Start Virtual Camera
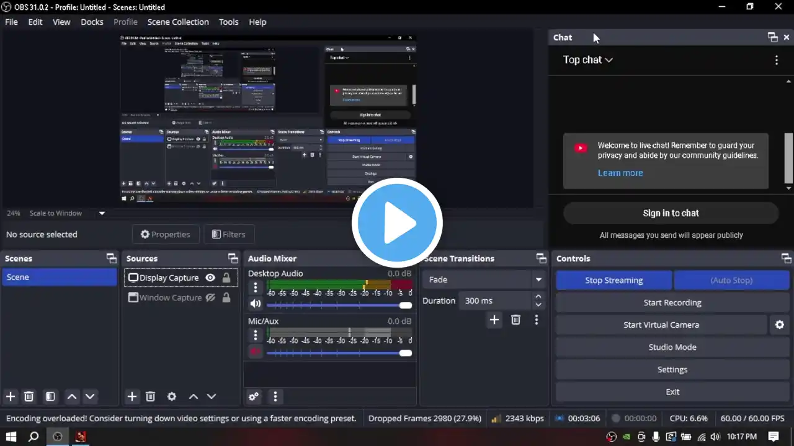Viewport: 794px width, 446px height. 661,325
